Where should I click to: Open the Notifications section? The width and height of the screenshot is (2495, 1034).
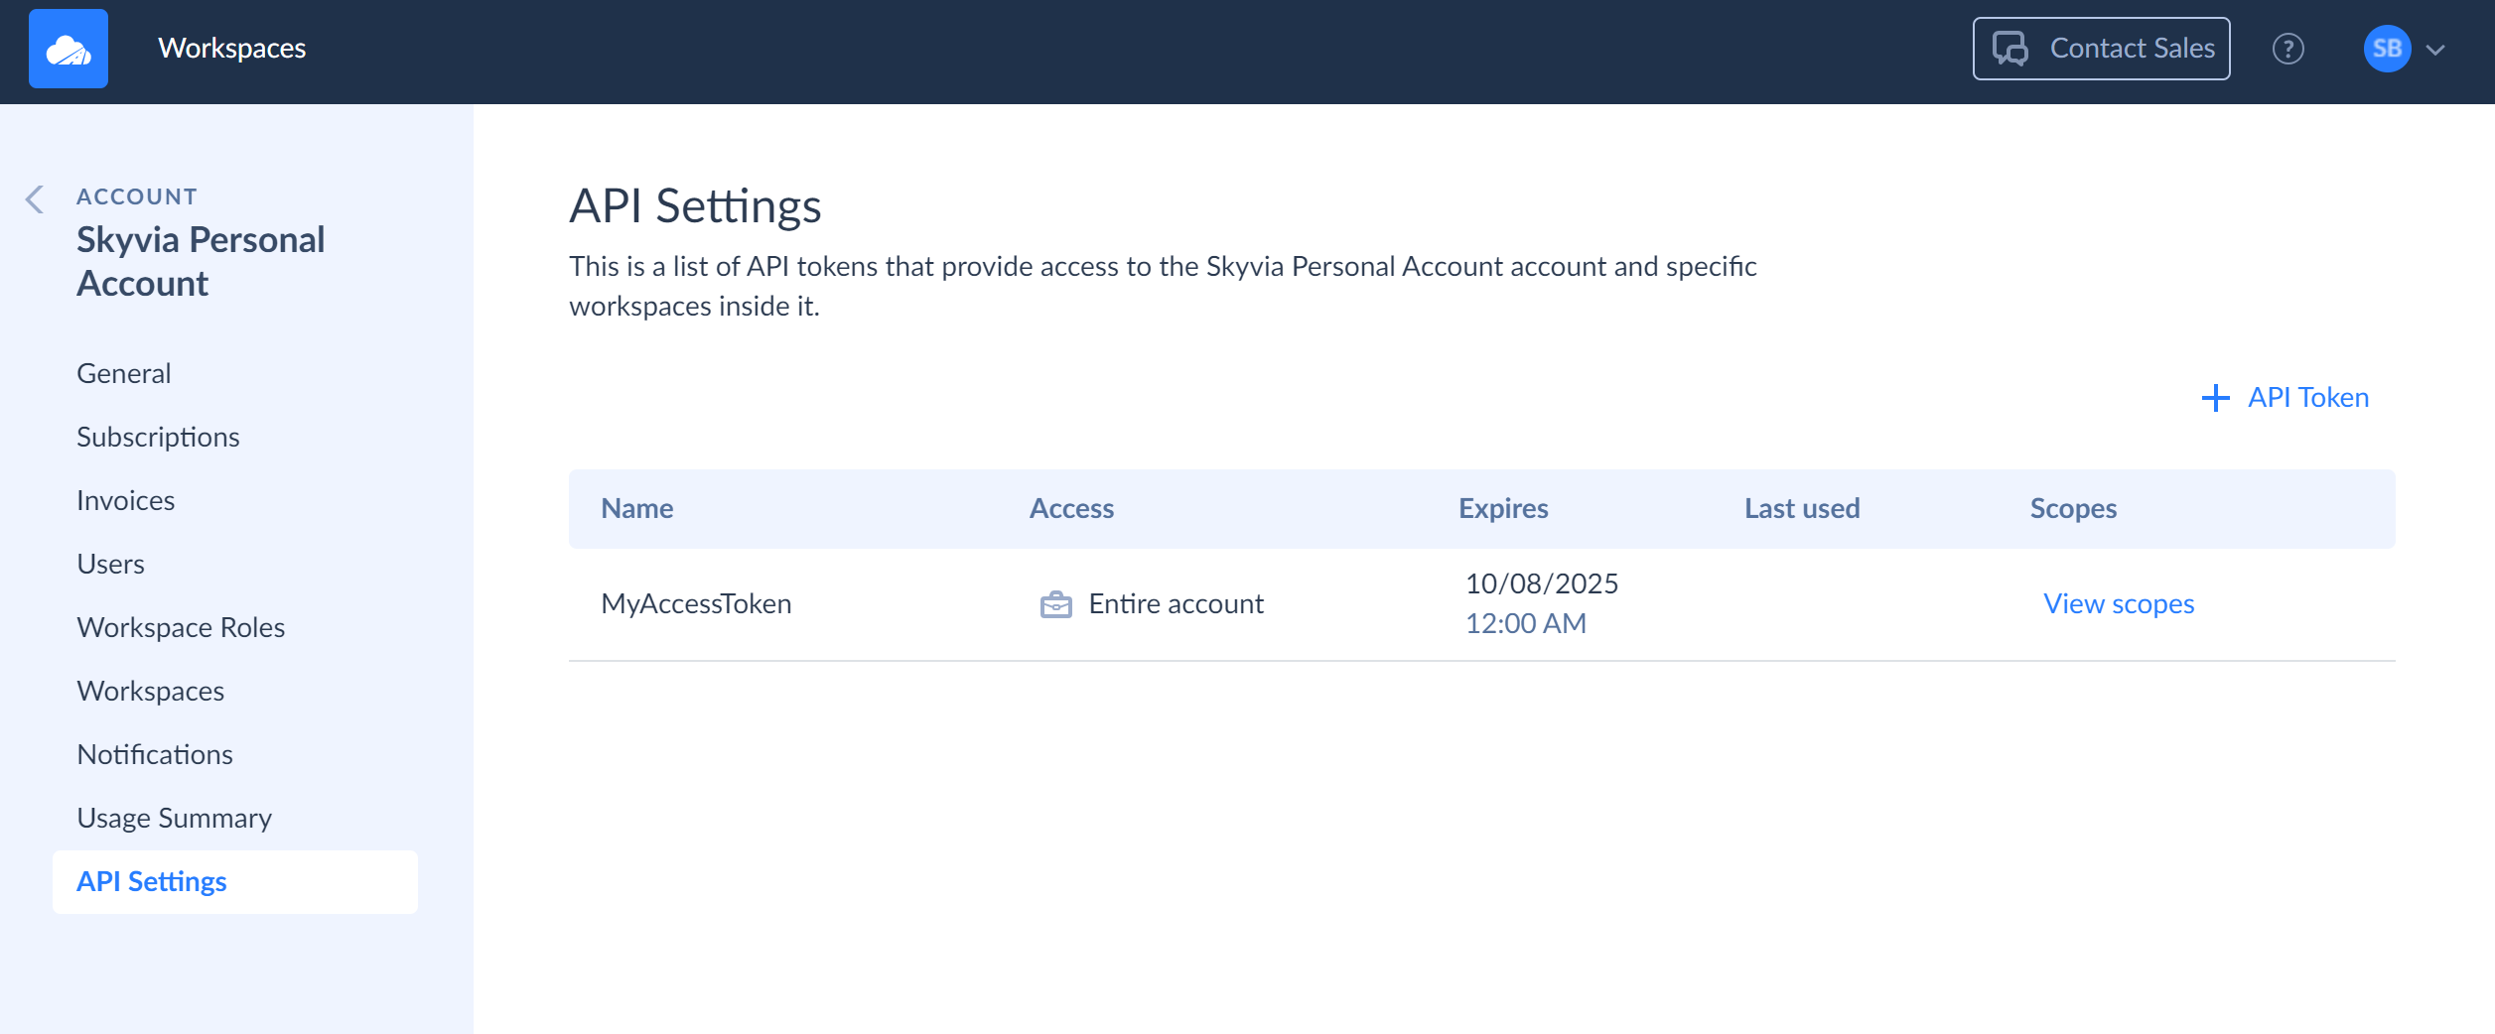[155, 754]
